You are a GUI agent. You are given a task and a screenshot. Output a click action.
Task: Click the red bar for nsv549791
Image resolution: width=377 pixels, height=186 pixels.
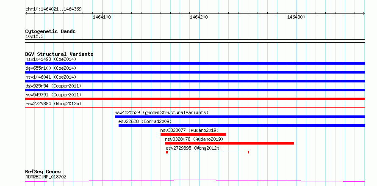coord(195,99)
